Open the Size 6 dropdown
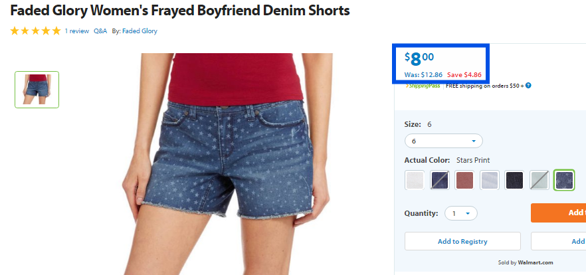 444,141
